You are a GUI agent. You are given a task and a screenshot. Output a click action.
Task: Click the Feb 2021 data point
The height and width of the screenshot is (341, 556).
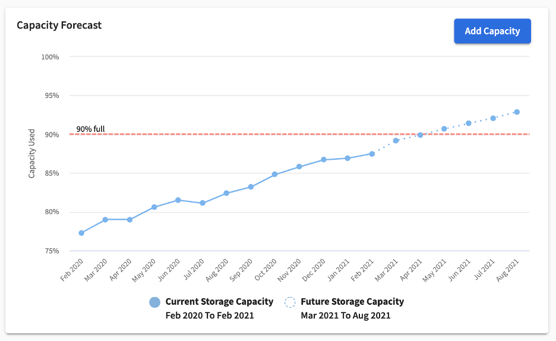372,154
